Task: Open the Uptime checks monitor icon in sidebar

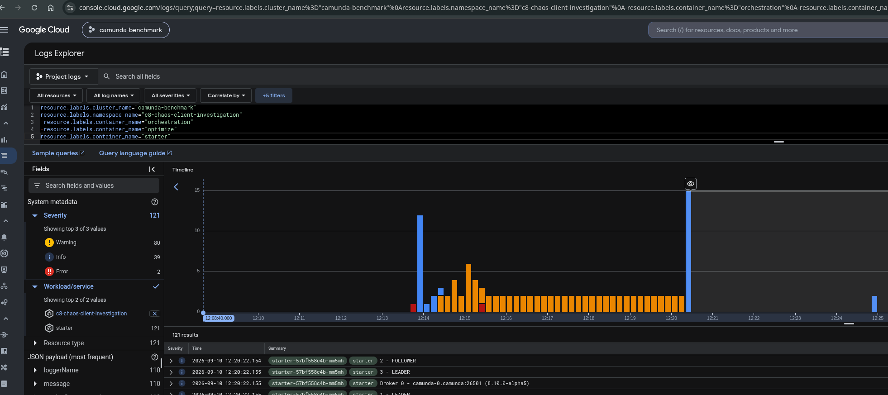Action: pos(5,270)
